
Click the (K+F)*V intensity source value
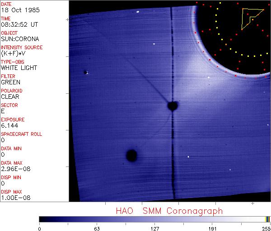point(13,53)
